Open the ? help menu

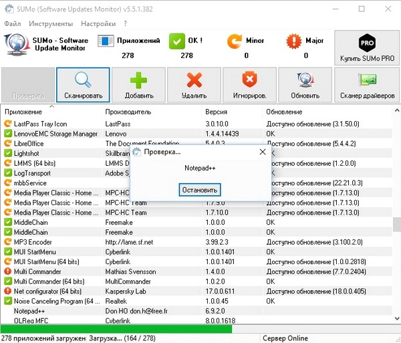[126, 23]
